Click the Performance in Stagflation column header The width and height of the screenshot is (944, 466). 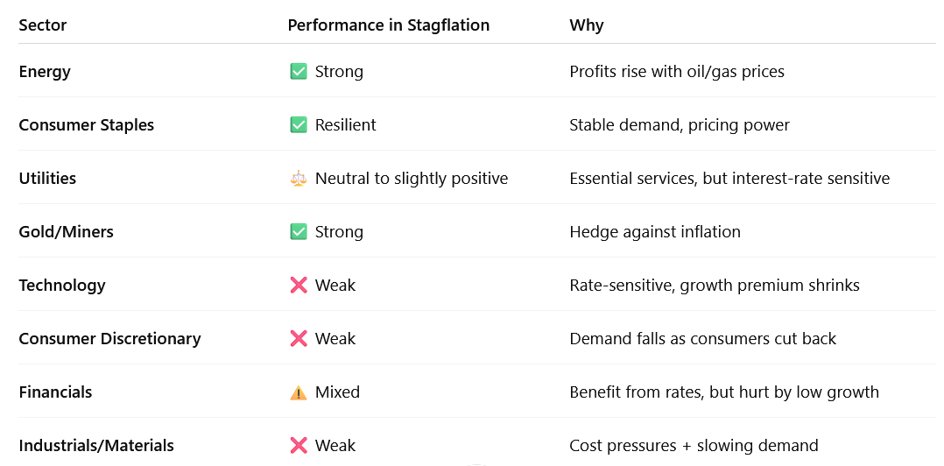[388, 25]
